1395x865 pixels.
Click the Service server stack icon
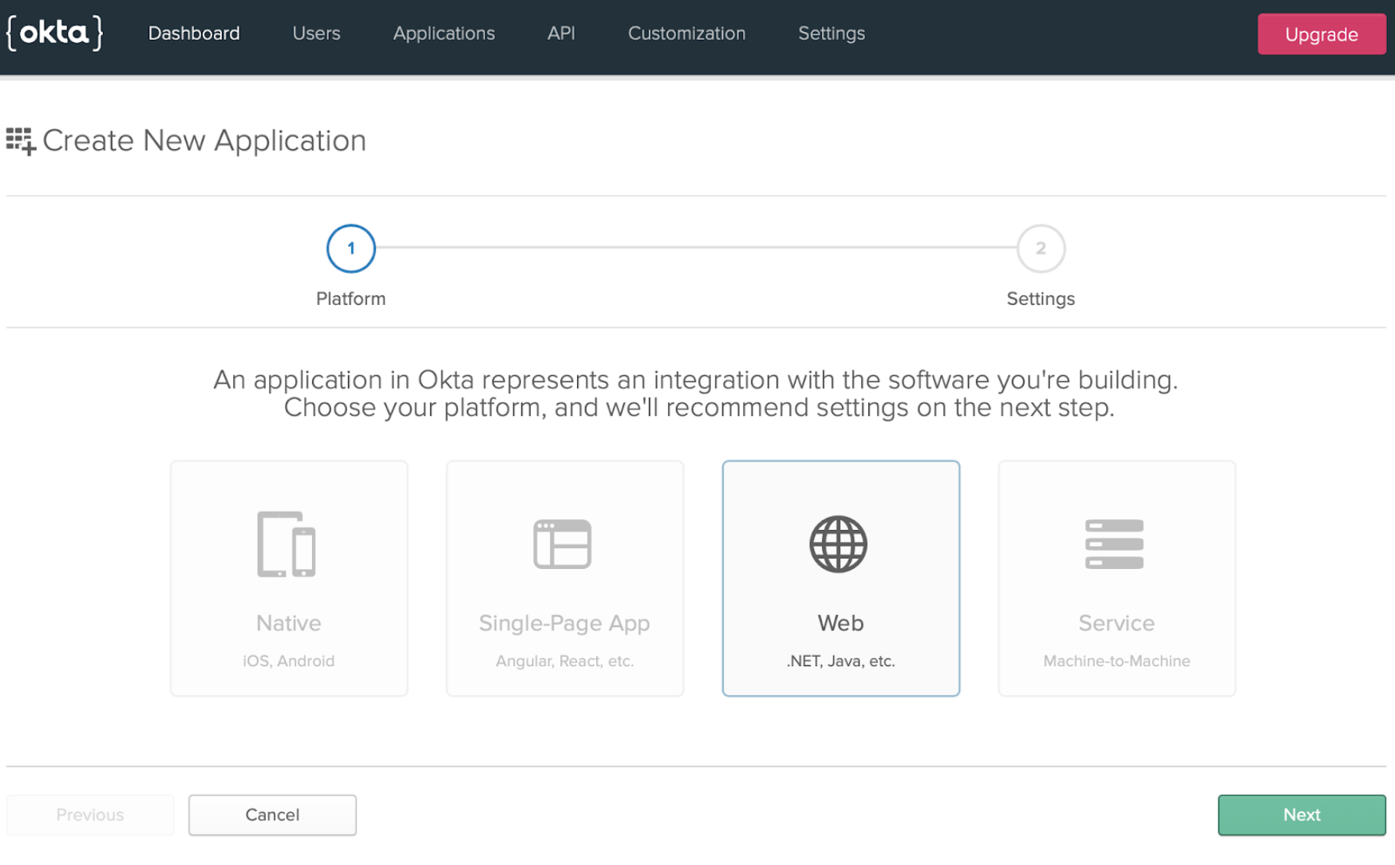point(1114,544)
